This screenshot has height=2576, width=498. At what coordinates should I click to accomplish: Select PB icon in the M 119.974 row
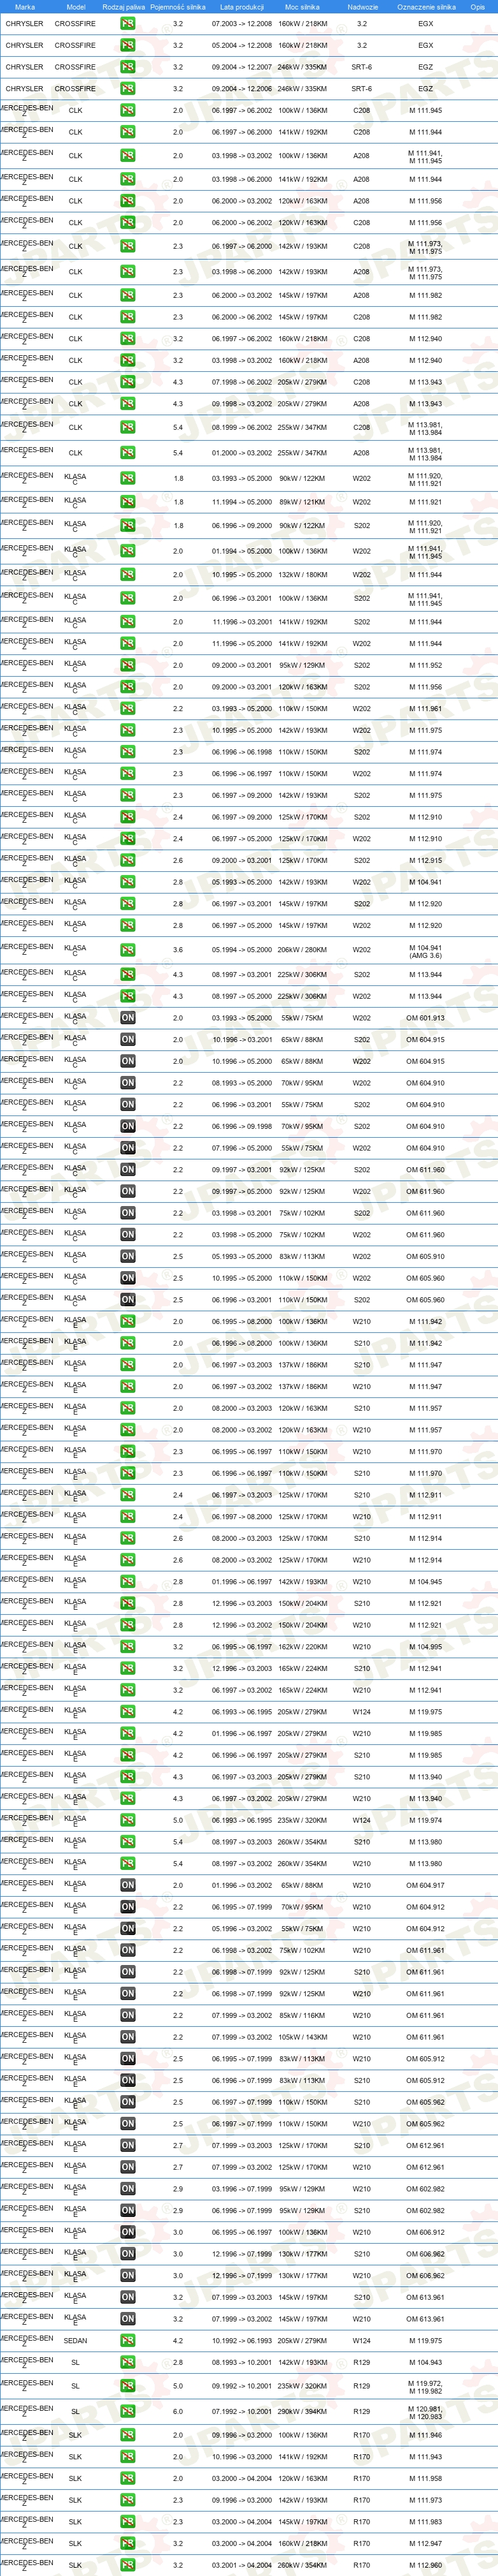pyautogui.click(x=128, y=1820)
